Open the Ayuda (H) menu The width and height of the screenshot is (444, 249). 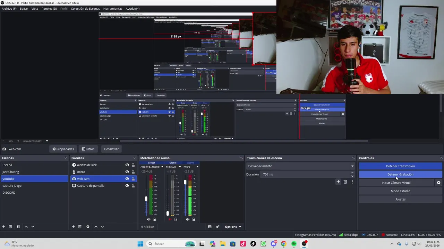point(133,9)
